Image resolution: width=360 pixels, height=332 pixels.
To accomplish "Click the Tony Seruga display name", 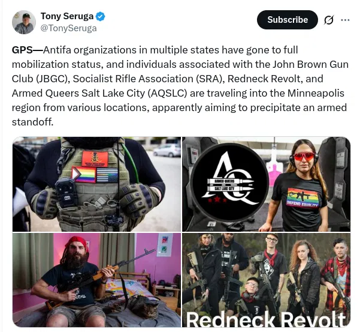I will (67, 16).
